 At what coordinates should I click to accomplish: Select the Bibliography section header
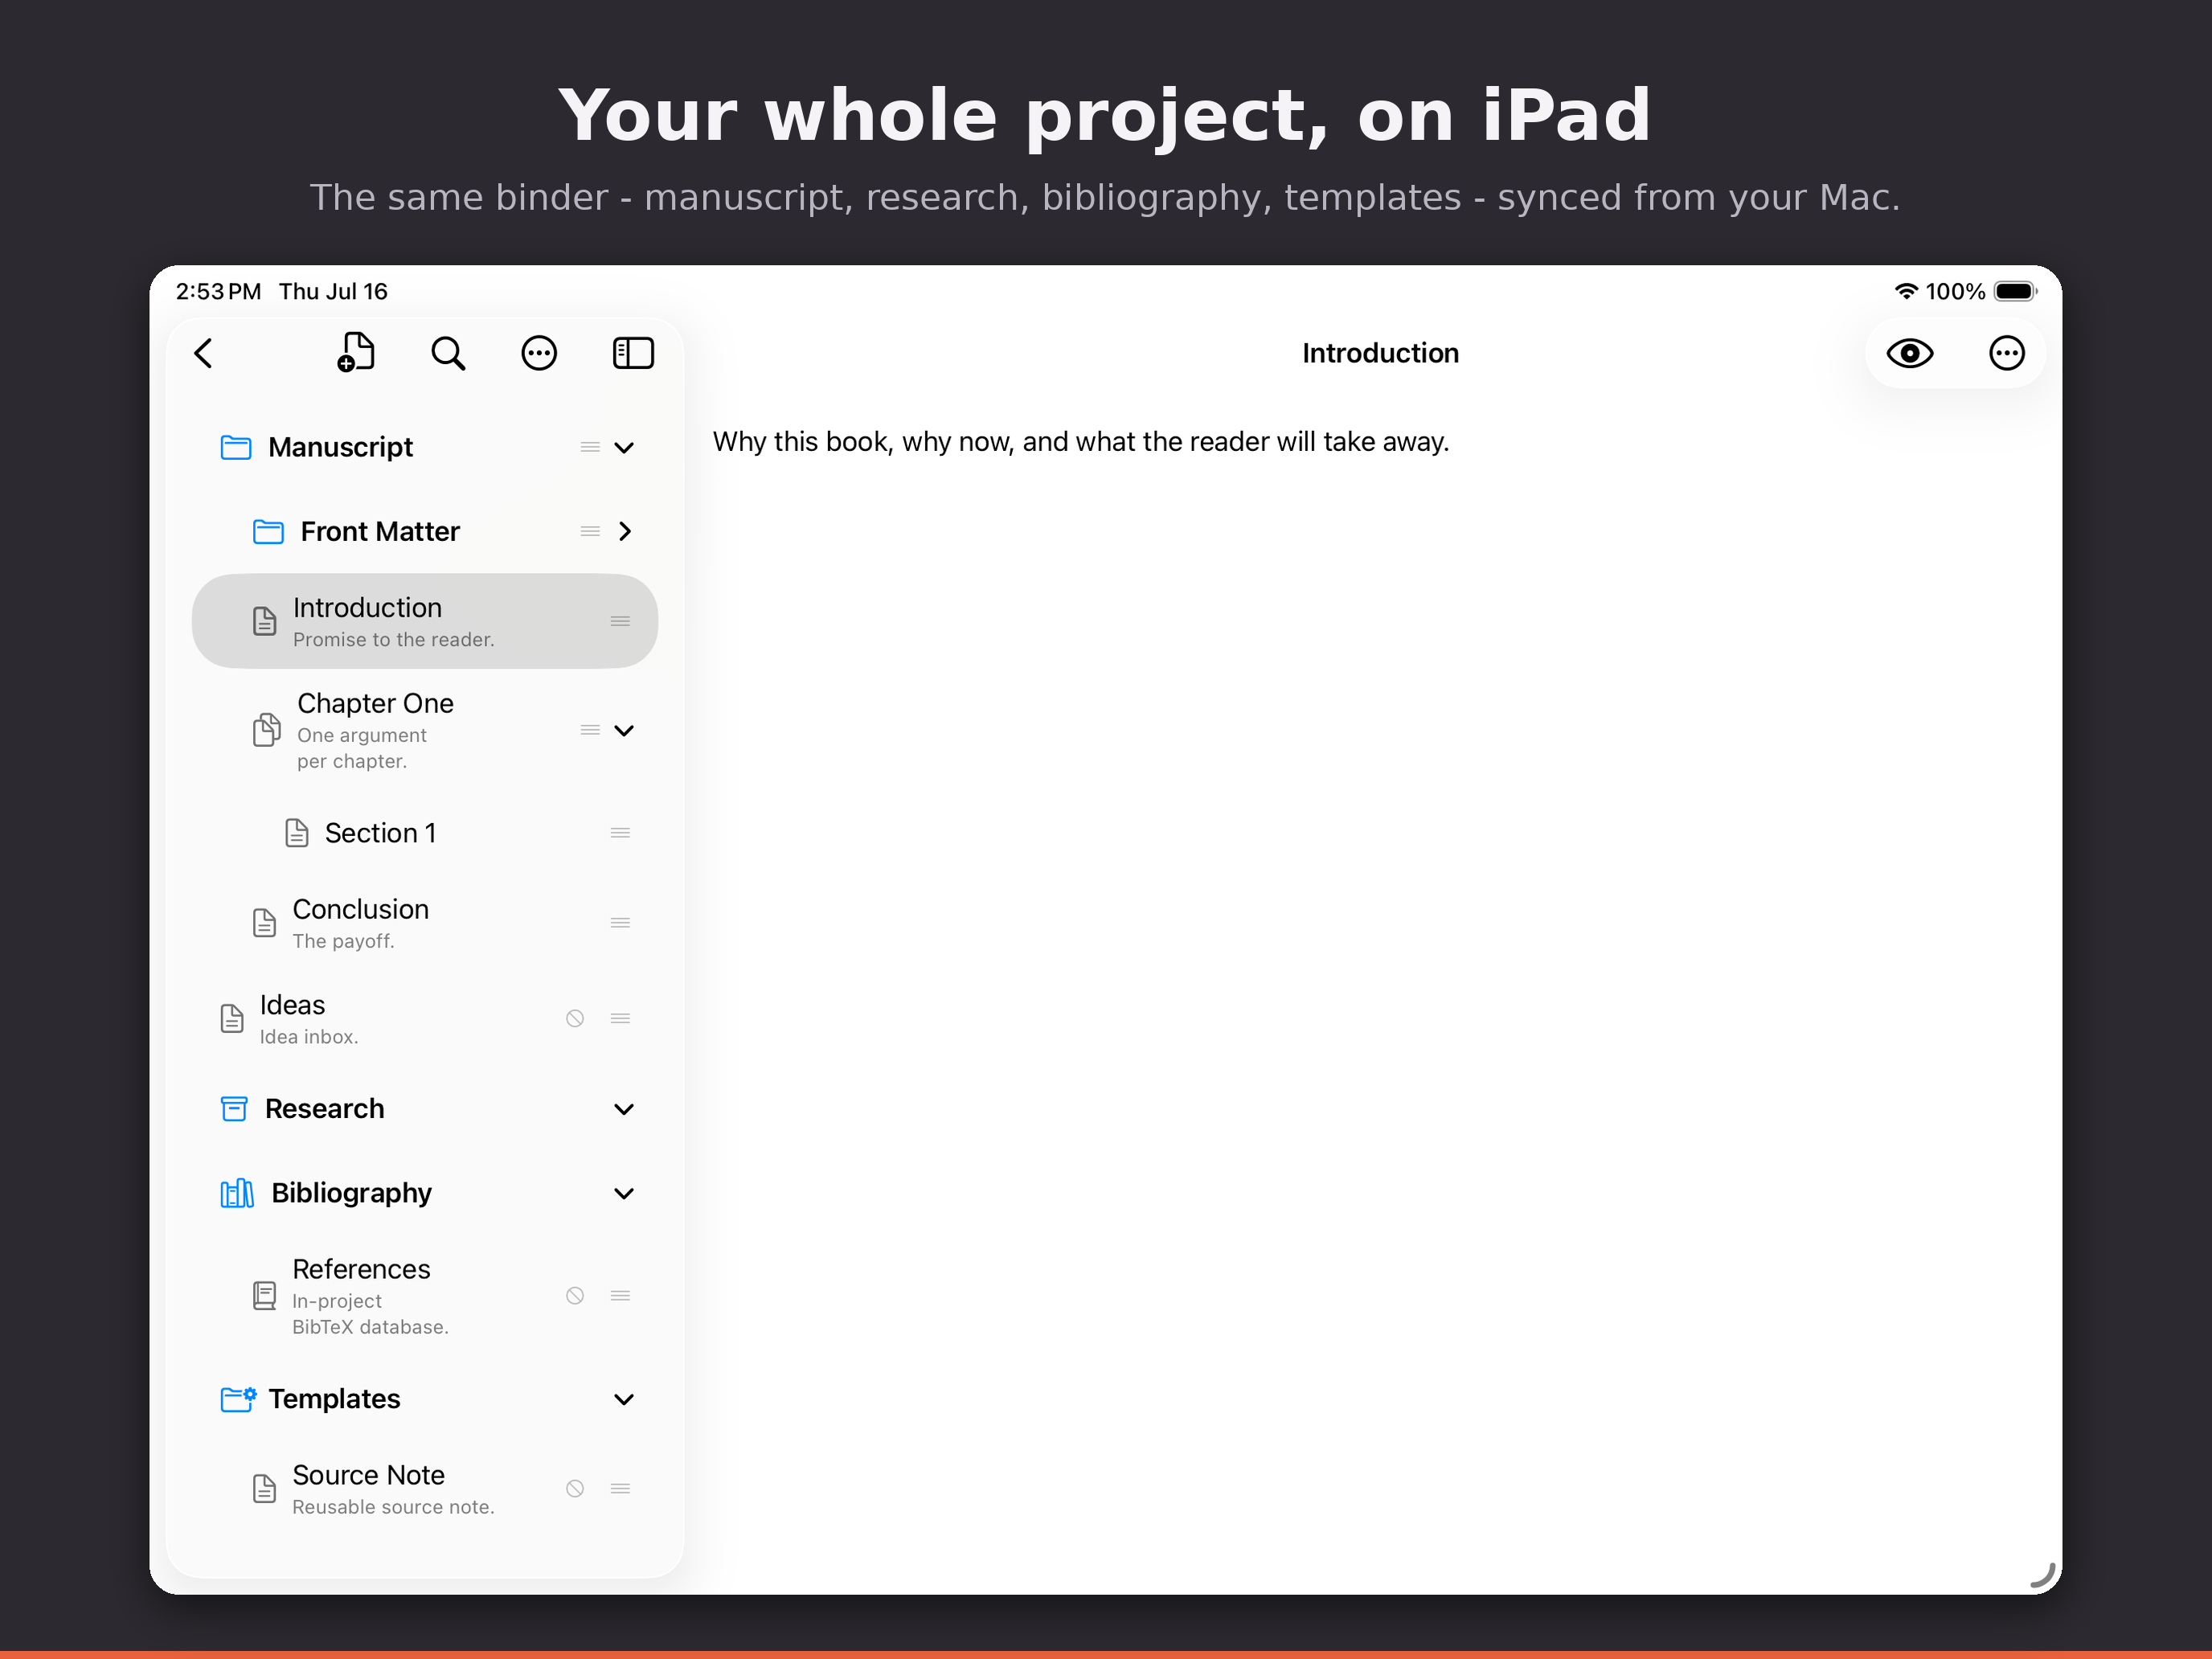425,1193
